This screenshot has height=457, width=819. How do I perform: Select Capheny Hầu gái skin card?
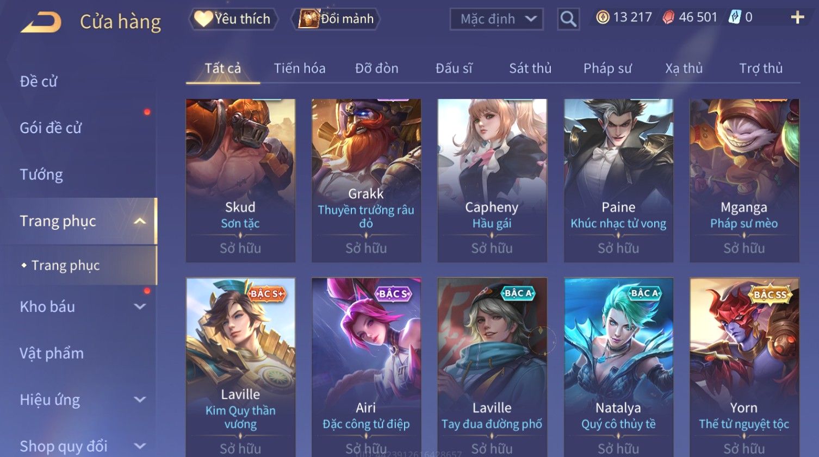pyautogui.click(x=492, y=180)
